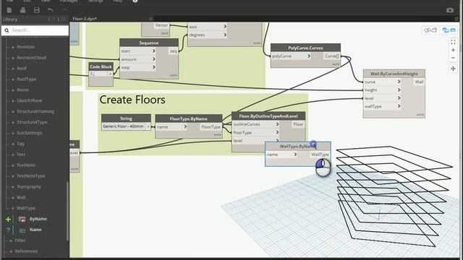Click the Save toolbar icon
The image size is (463, 260).
coord(37,10)
